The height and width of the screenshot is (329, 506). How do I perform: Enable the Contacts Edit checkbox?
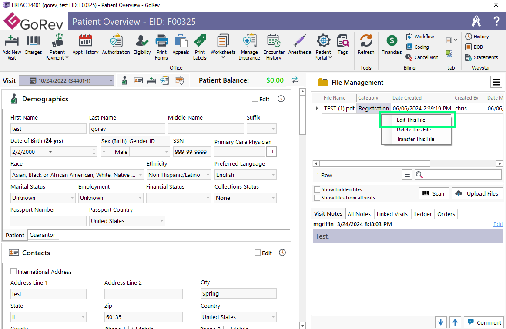pyautogui.click(x=258, y=253)
